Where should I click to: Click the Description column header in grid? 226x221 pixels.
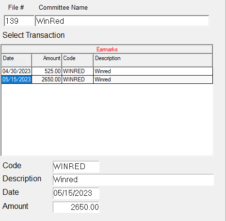(153, 60)
